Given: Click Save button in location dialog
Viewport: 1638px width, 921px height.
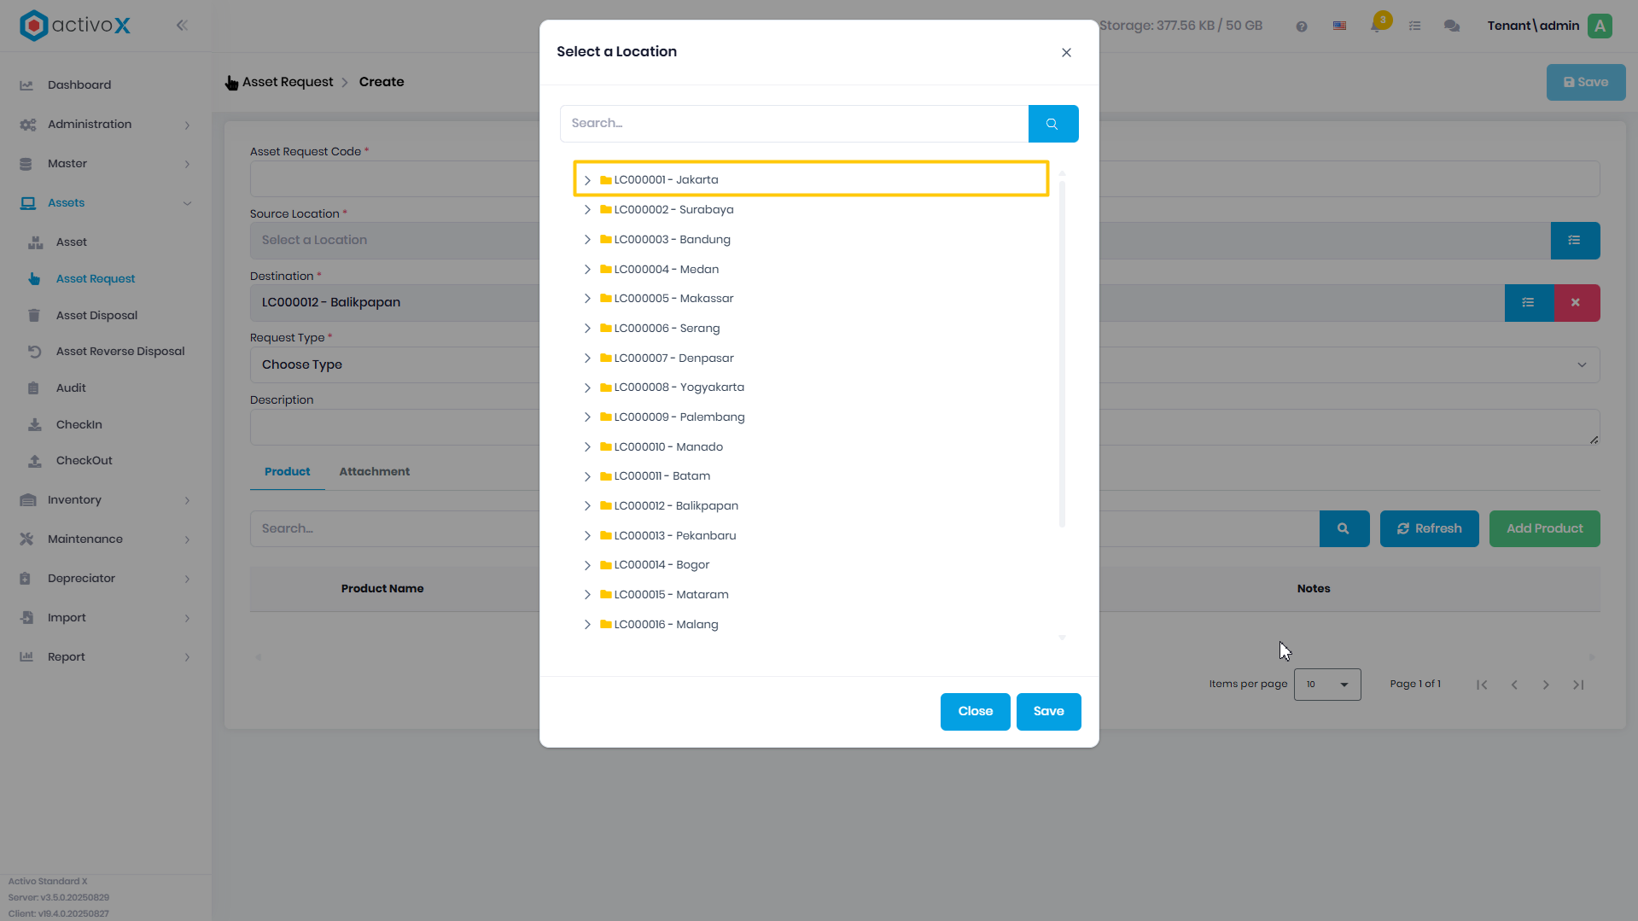Looking at the screenshot, I should tap(1048, 712).
